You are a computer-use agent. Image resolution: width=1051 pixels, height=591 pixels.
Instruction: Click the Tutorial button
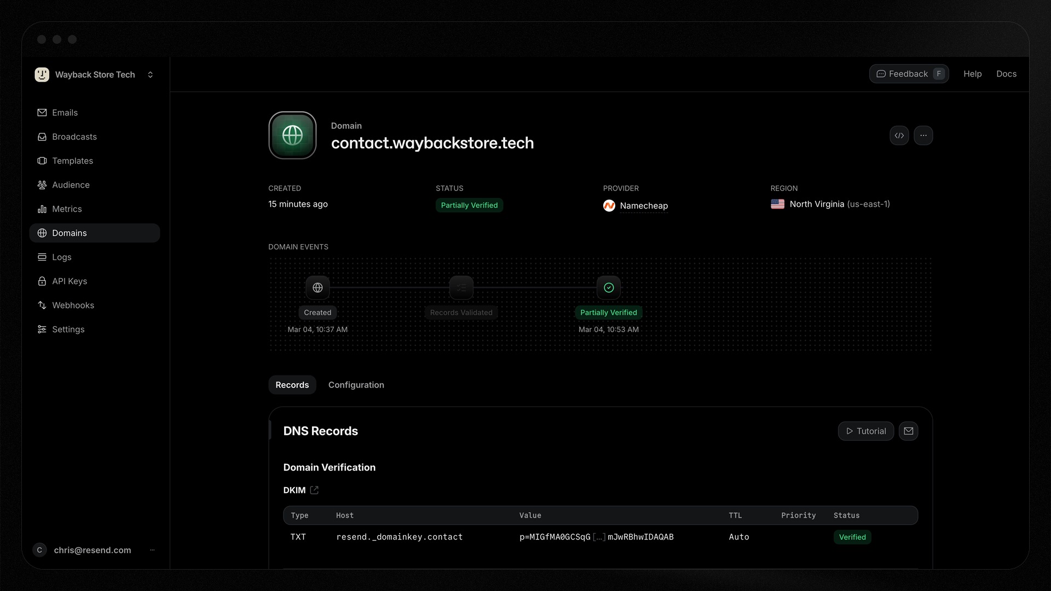click(x=865, y=431)
